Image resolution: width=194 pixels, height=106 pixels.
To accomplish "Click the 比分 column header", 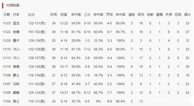I will point(31,14).
